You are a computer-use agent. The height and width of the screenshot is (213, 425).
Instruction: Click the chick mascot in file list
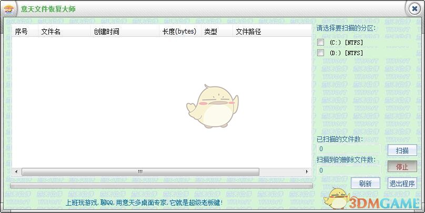(212, 106)
